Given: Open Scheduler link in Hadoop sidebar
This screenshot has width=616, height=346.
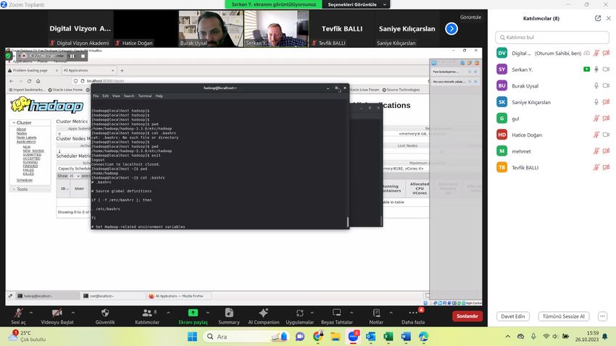Looking at the screenshot, I should pos(25,180).
